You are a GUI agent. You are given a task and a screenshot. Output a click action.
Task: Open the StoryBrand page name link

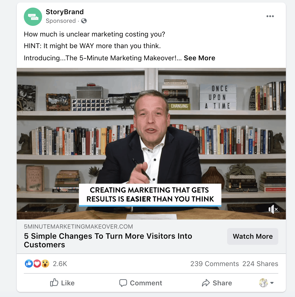pos(65,12)
